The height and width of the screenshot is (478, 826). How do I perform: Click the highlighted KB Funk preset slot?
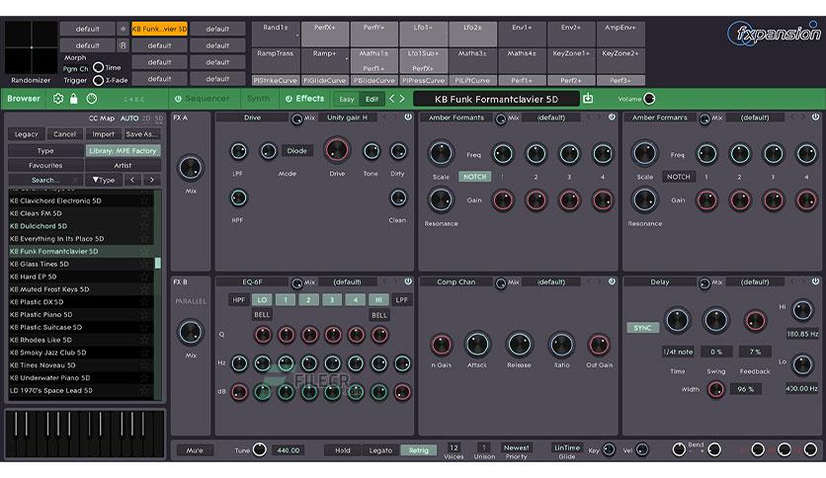pos(160,29)
